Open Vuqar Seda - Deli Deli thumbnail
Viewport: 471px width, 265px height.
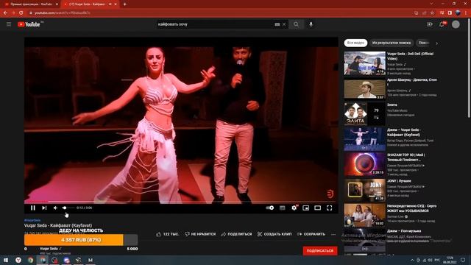pyautogui.click(x=364, y=63)
